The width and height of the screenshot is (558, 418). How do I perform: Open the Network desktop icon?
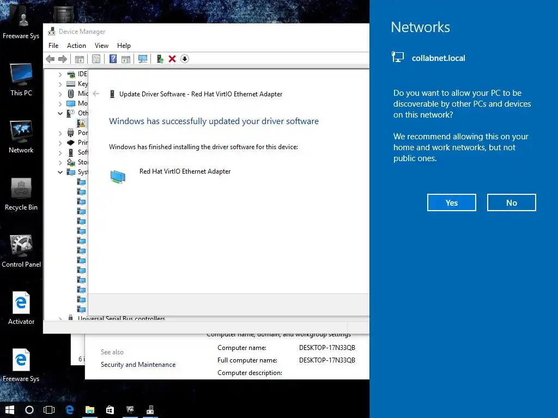(21, 137)
